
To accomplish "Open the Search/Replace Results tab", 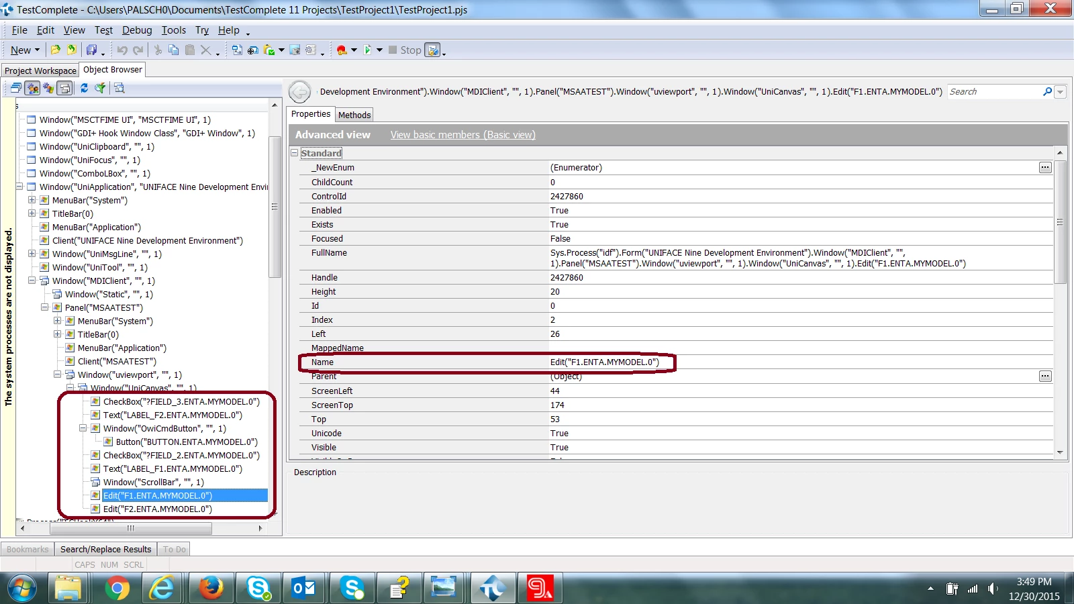I will (106, 549).
